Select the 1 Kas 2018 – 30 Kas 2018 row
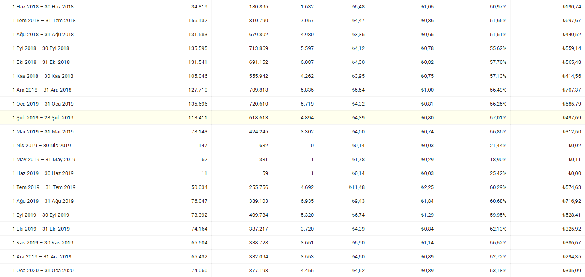Image resolution: width=585 pixels, height=277 pixels. click(292, 76)
